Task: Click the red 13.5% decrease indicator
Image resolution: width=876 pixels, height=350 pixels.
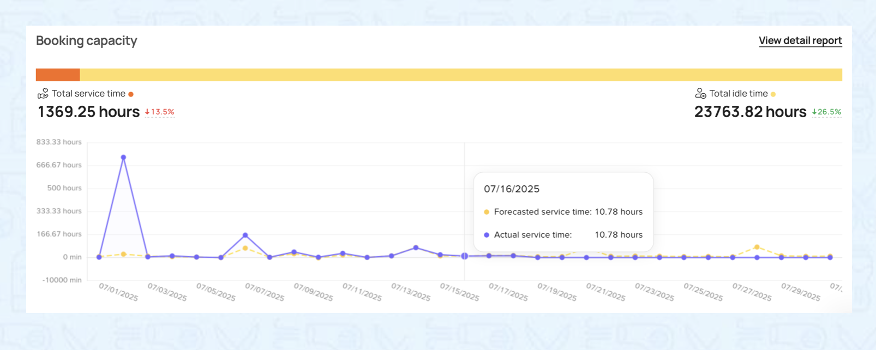Action: (160, 112)
